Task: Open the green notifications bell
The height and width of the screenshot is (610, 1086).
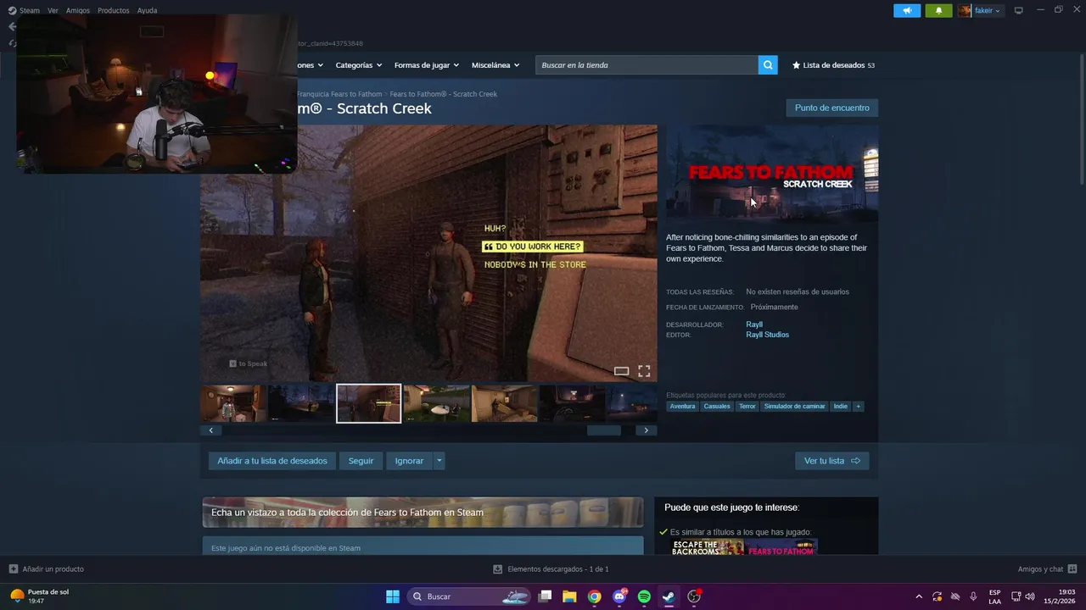Action: 938,11
